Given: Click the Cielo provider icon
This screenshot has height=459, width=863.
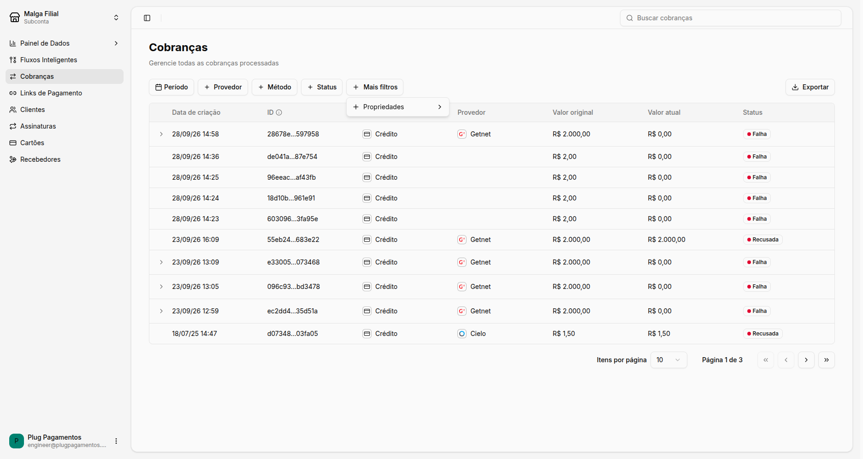Looking at the screenshot, I should (x=461, y=334).
